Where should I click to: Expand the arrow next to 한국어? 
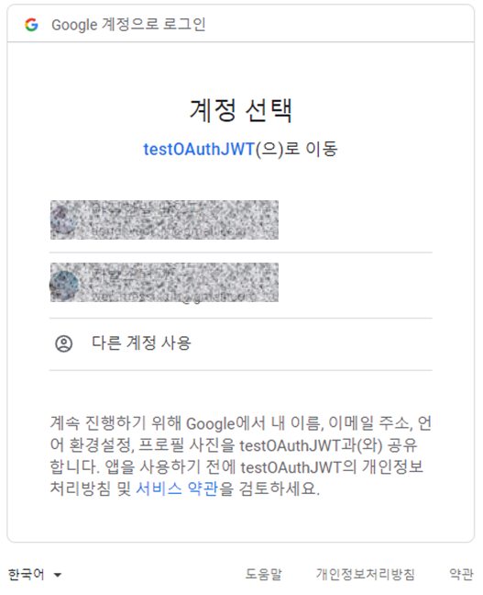click(58, 576)
